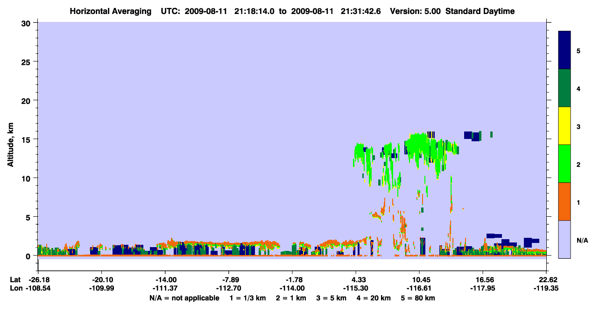Viewport: 607px width, 311px height.
Task: Click longitude value -108.54
Action: point(38,288)
